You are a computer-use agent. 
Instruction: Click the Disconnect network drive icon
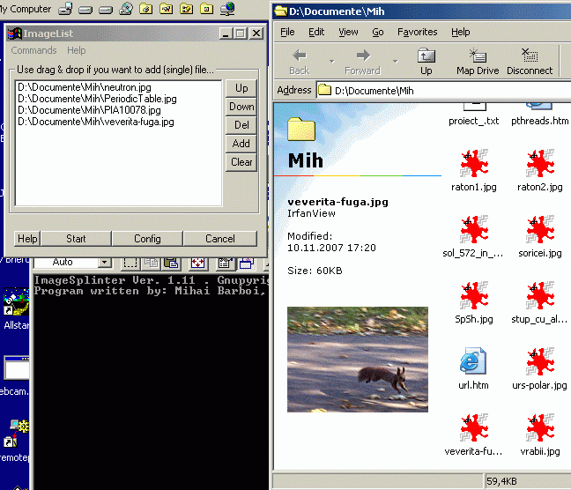coord(530,60)
